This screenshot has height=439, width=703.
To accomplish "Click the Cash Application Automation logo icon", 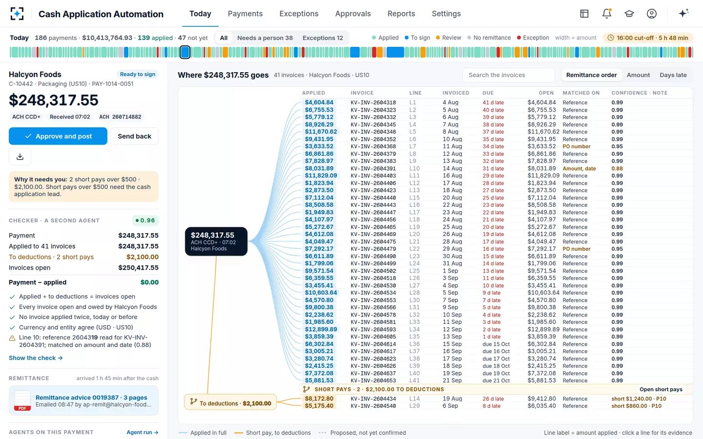I will [x=17, y=14].
